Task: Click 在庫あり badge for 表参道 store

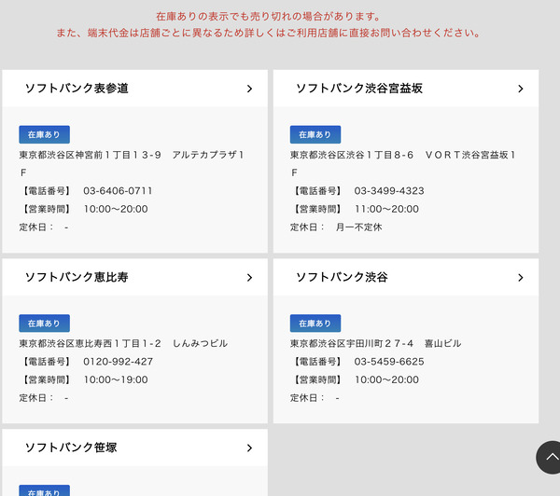Action: [44, 134]
